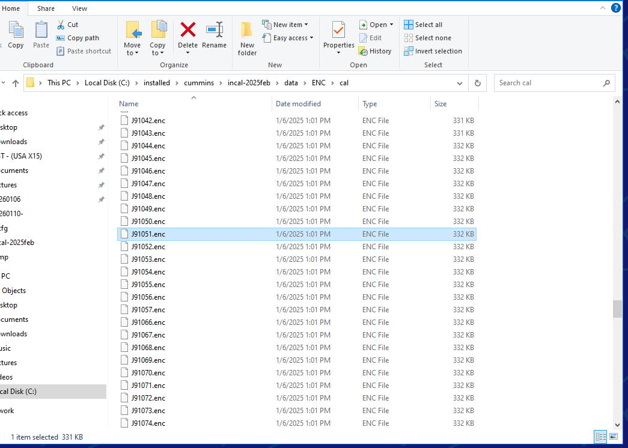Click the Cut scissors icon
The height and width of the screenshot is (448, 628).
[x=61, y=25]
